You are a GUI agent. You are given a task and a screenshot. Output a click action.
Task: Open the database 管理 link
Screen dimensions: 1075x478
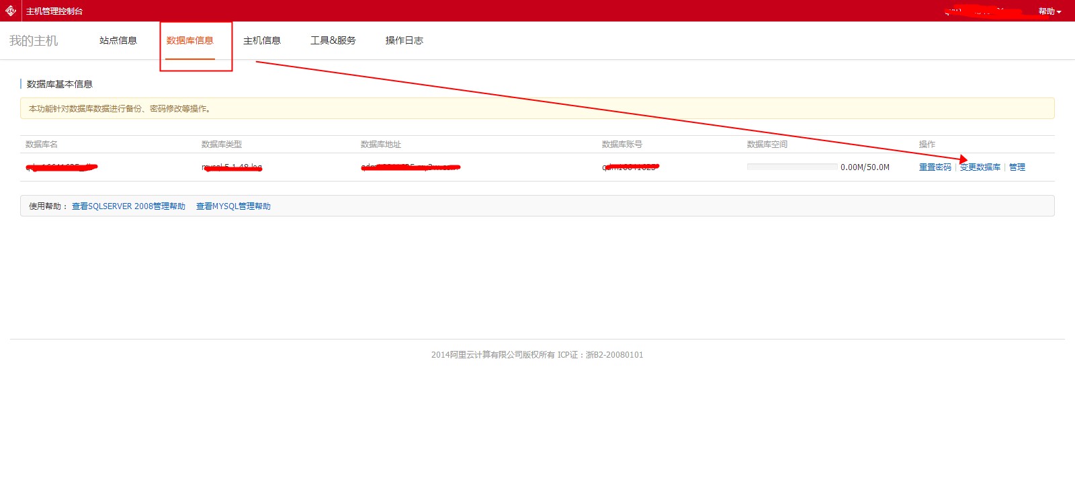(1017, 167)
